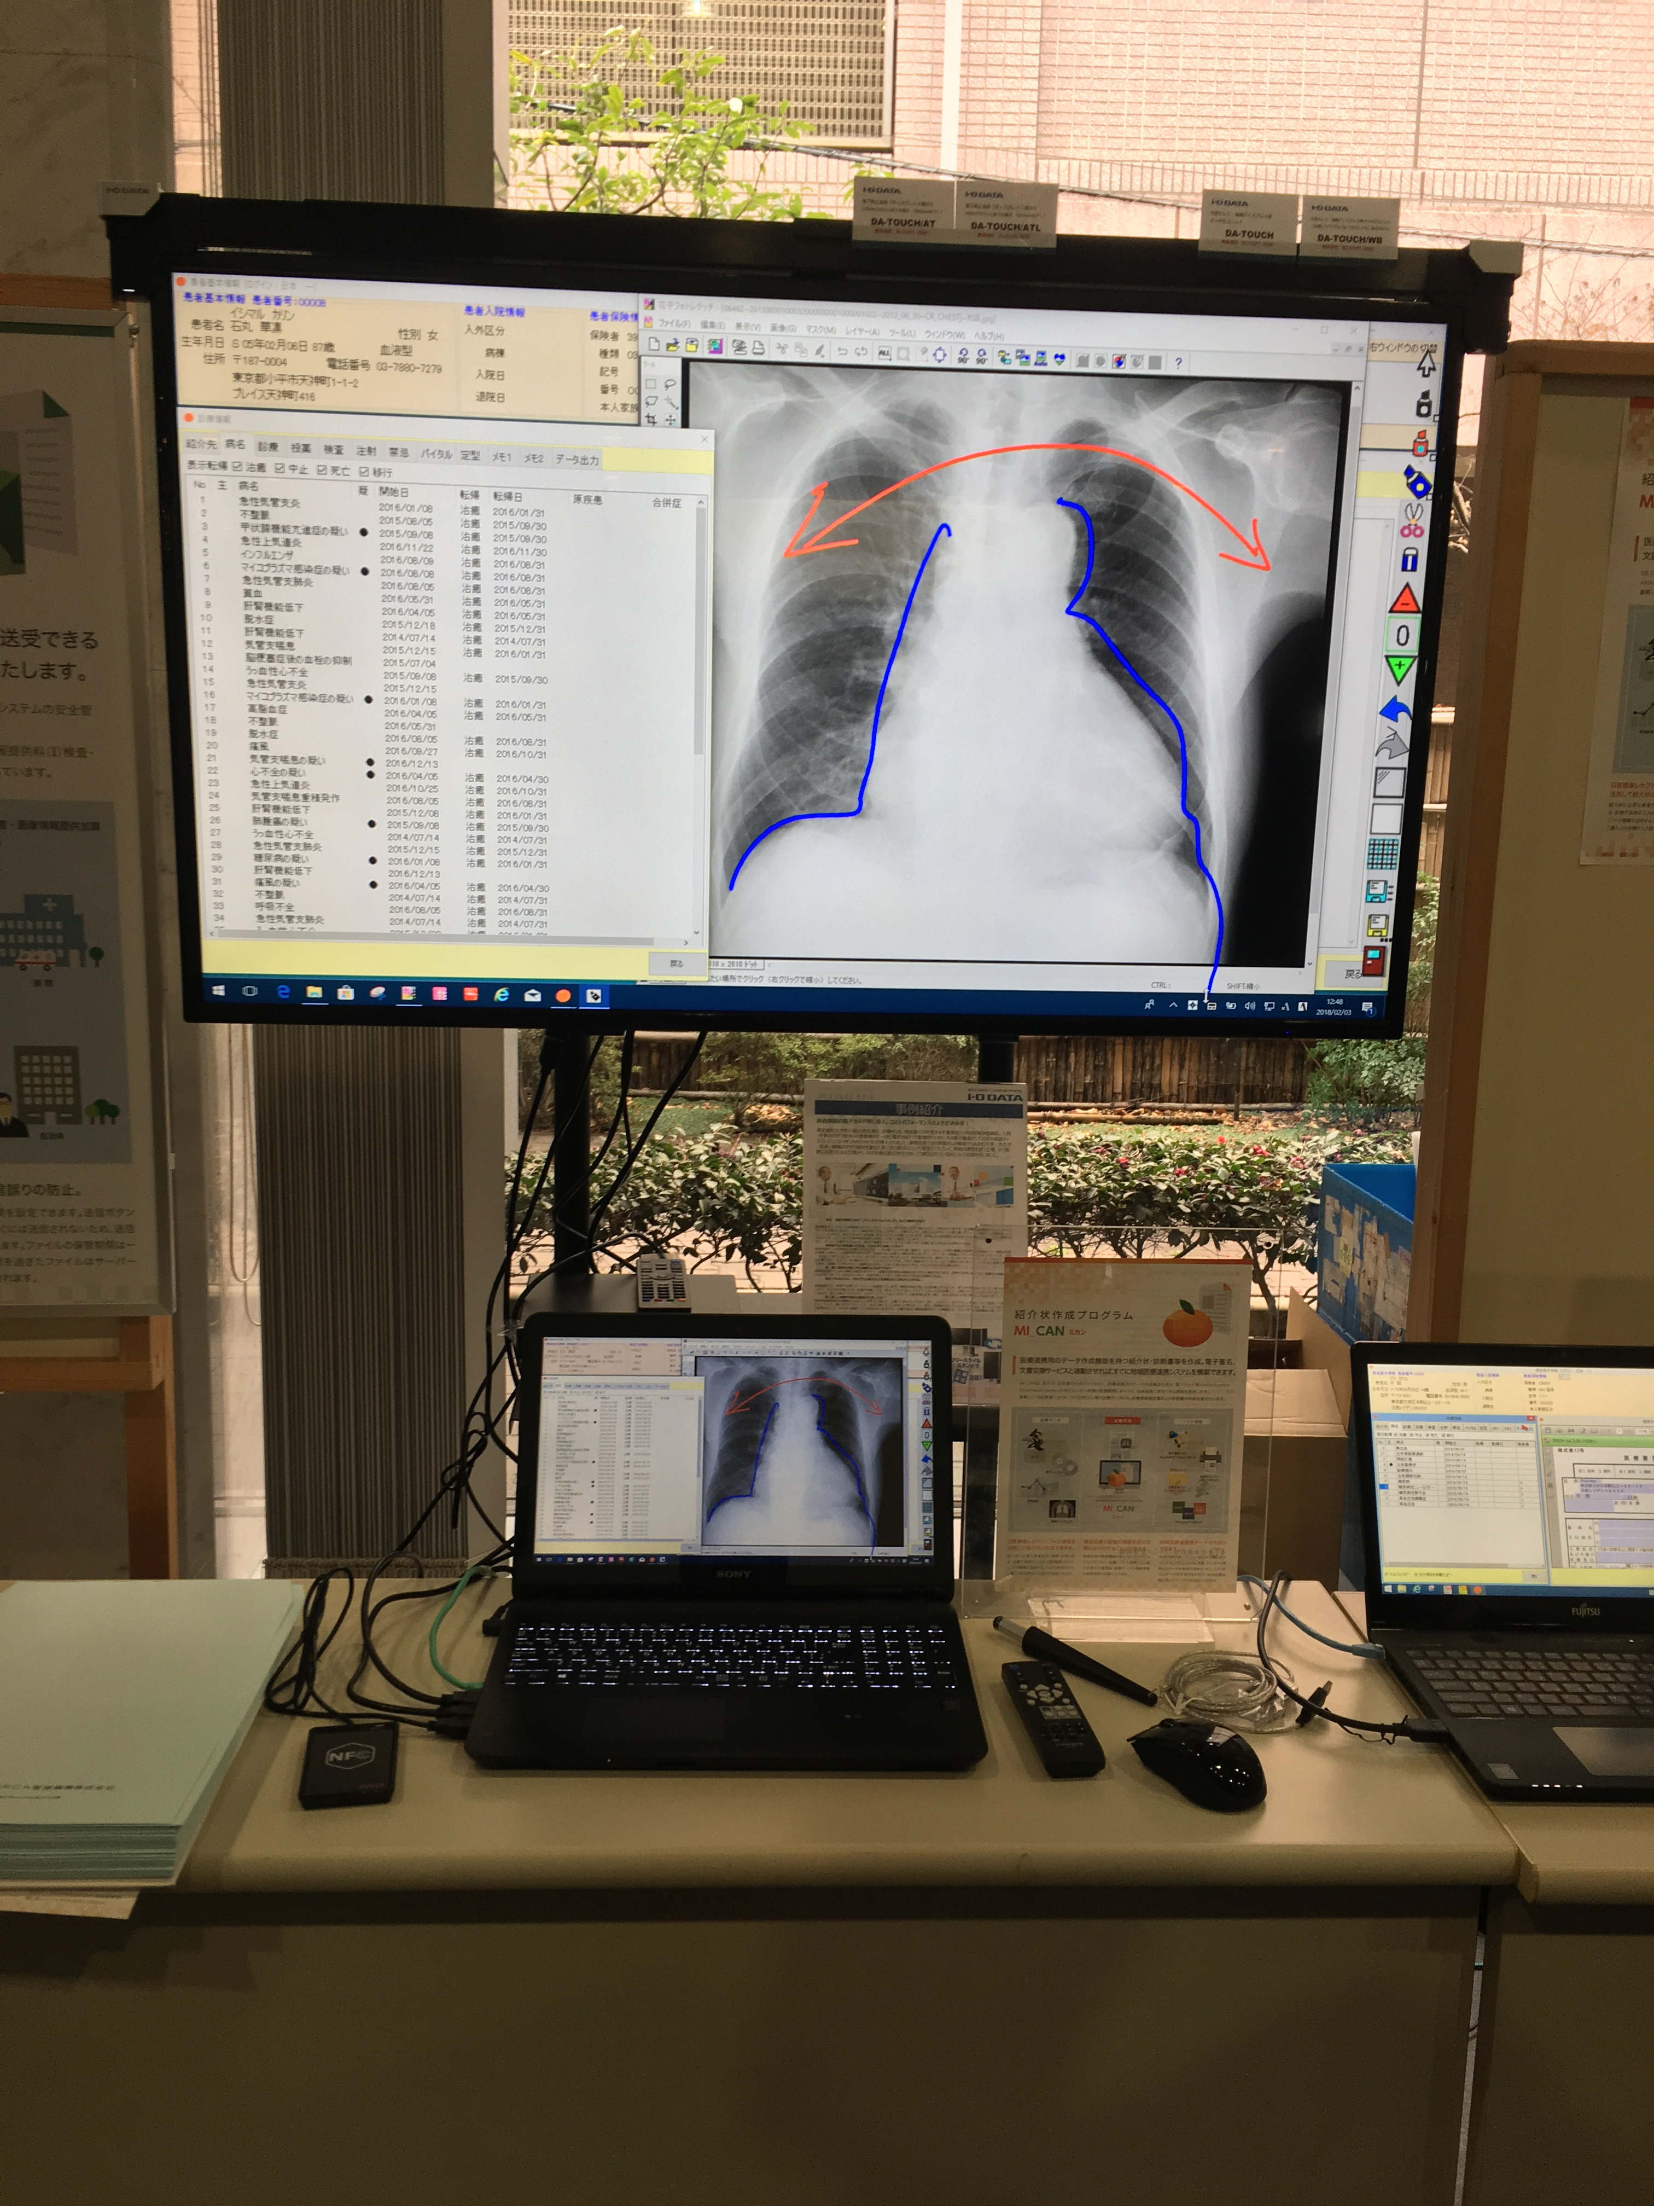The image size is (1654, 2206).
Task: Open Task View in the taskbar
Action: 251,991
